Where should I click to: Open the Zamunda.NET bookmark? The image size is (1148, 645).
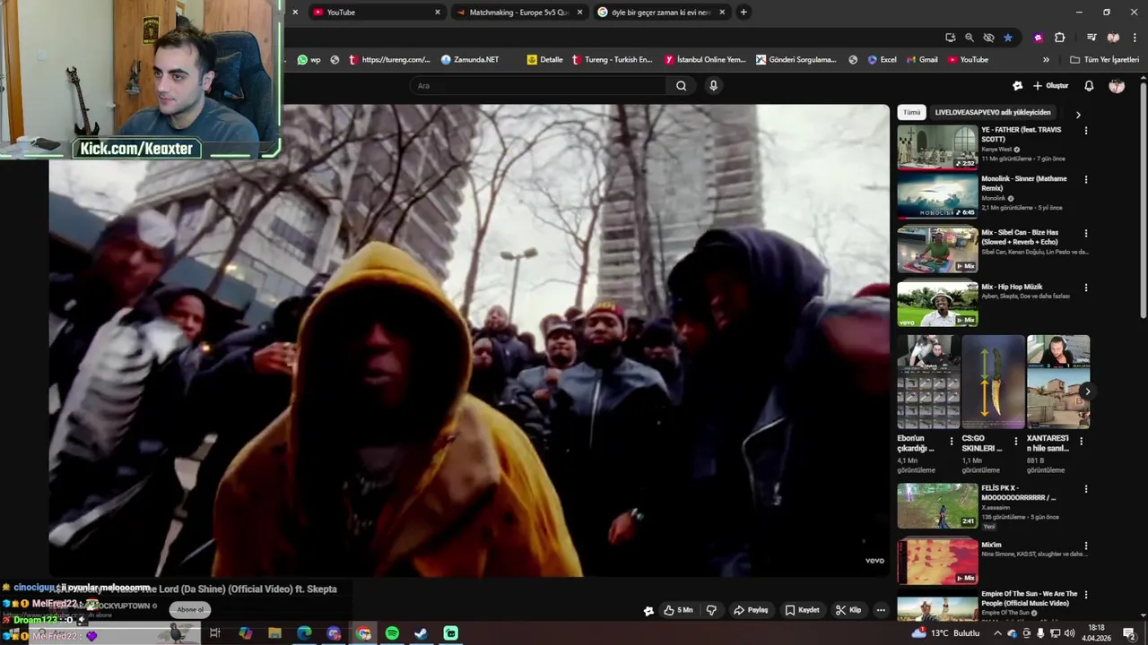point(470,60)
